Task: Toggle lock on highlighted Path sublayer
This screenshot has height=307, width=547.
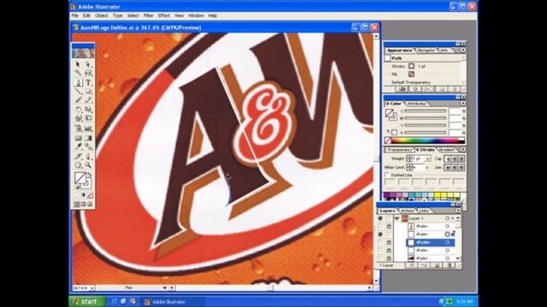Action: [389, 242]
